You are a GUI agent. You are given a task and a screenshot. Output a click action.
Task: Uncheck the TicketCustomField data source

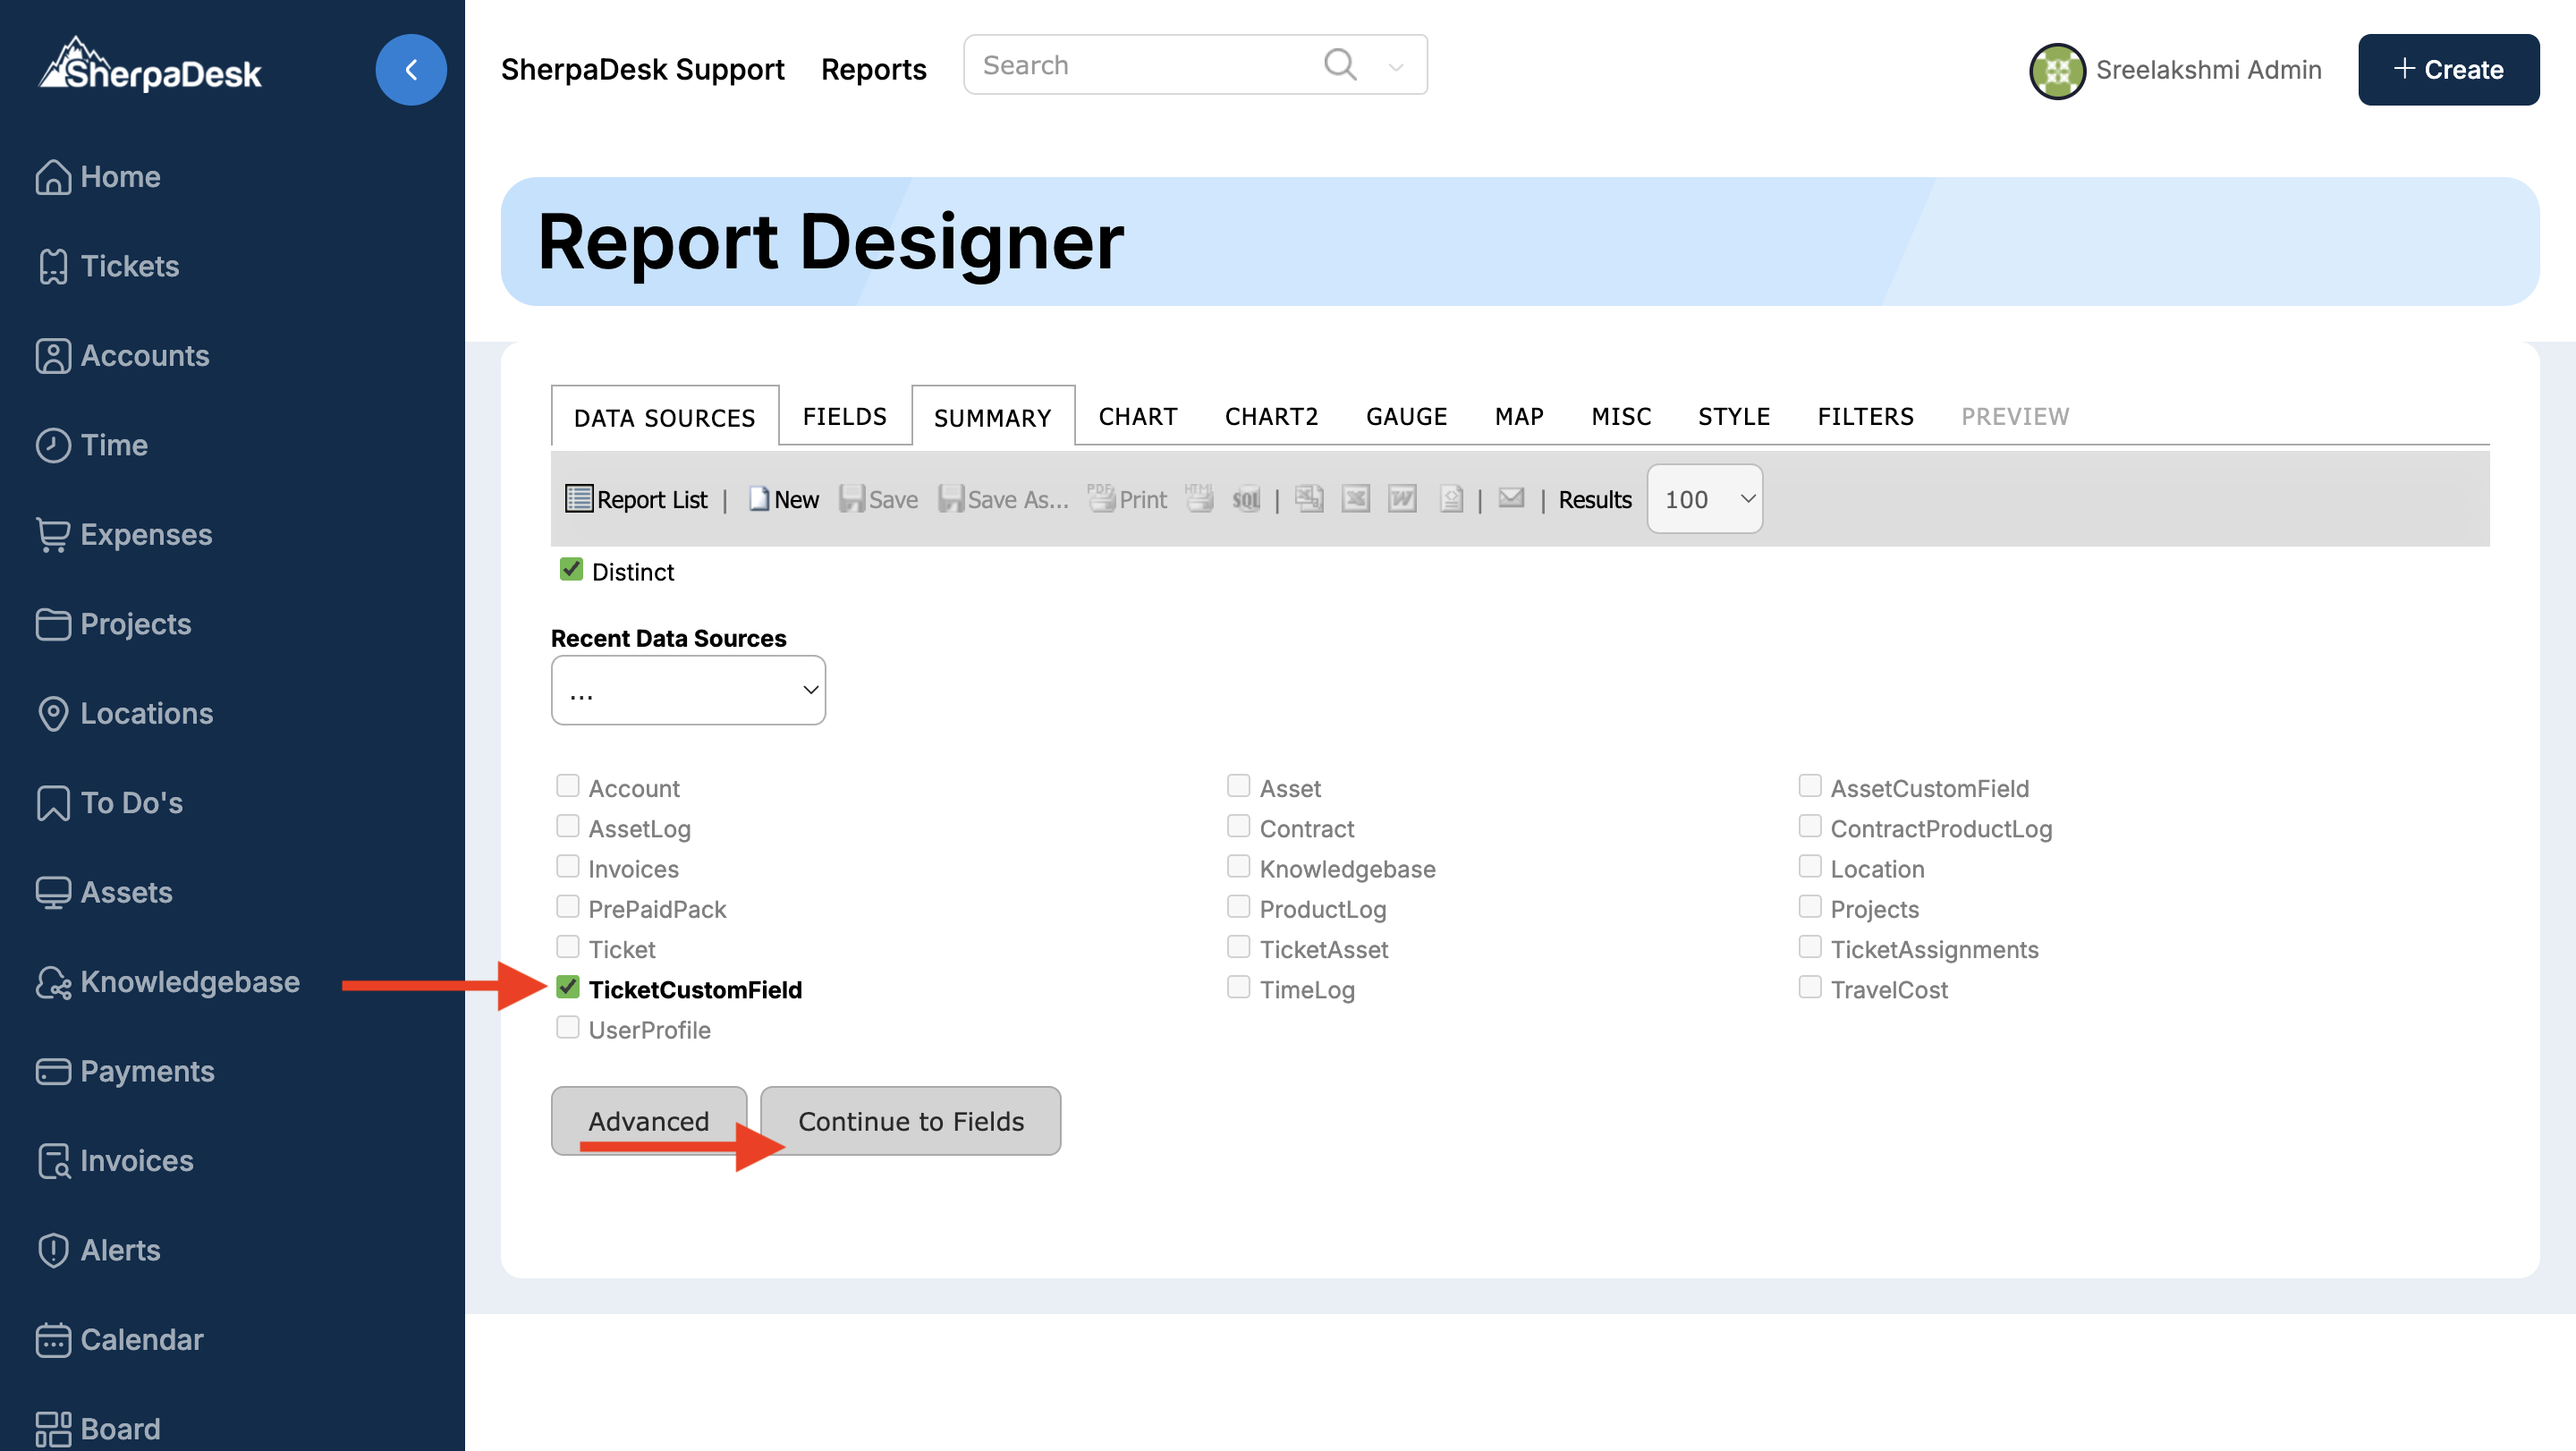pos(568,987)
